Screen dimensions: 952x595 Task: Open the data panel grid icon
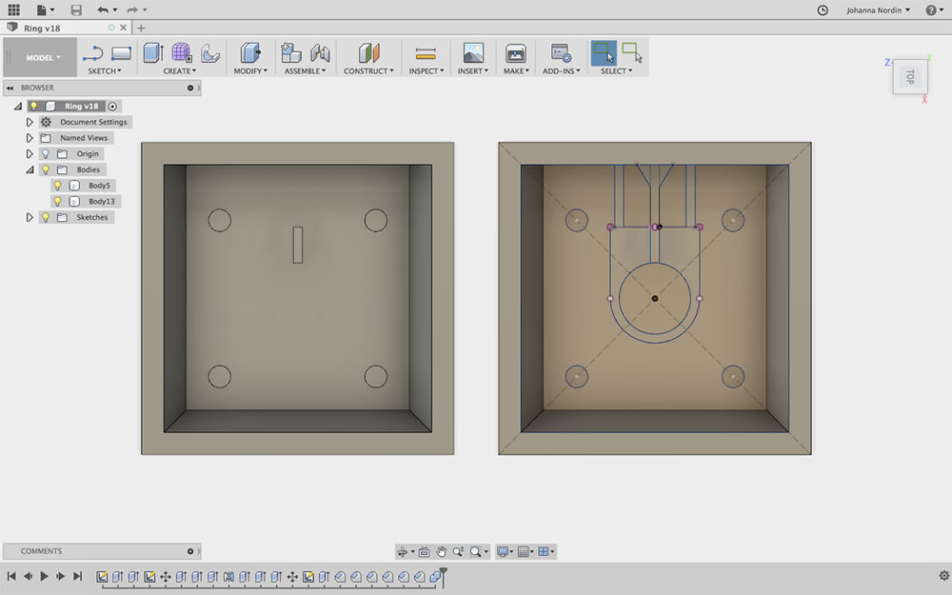click(13, 10)
